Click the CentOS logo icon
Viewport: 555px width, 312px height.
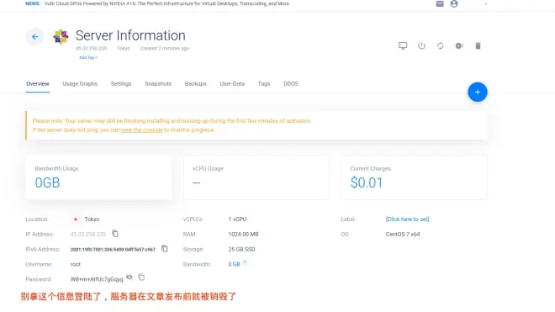click(61, 36)
